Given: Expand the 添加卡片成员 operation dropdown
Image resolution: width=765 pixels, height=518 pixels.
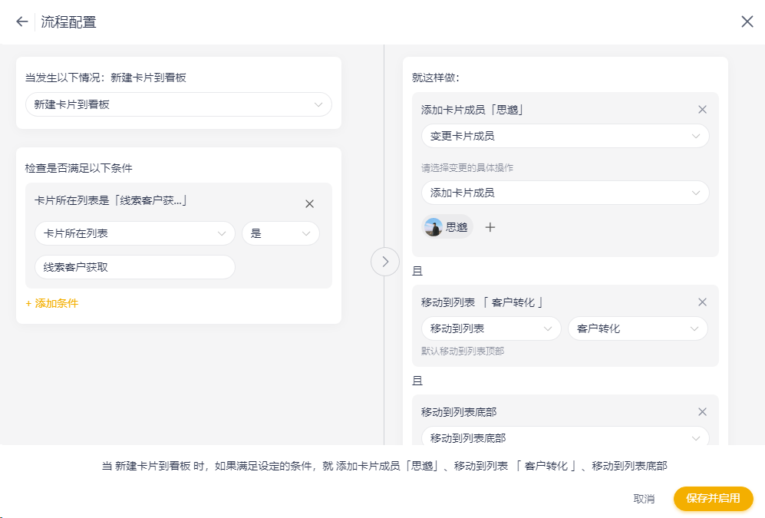Looking at the screenshot, I should (x=565, y=193).
